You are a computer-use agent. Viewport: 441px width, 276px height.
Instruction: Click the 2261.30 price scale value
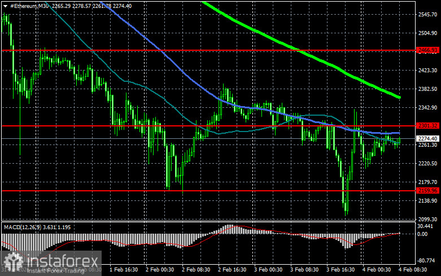[428, 144]
